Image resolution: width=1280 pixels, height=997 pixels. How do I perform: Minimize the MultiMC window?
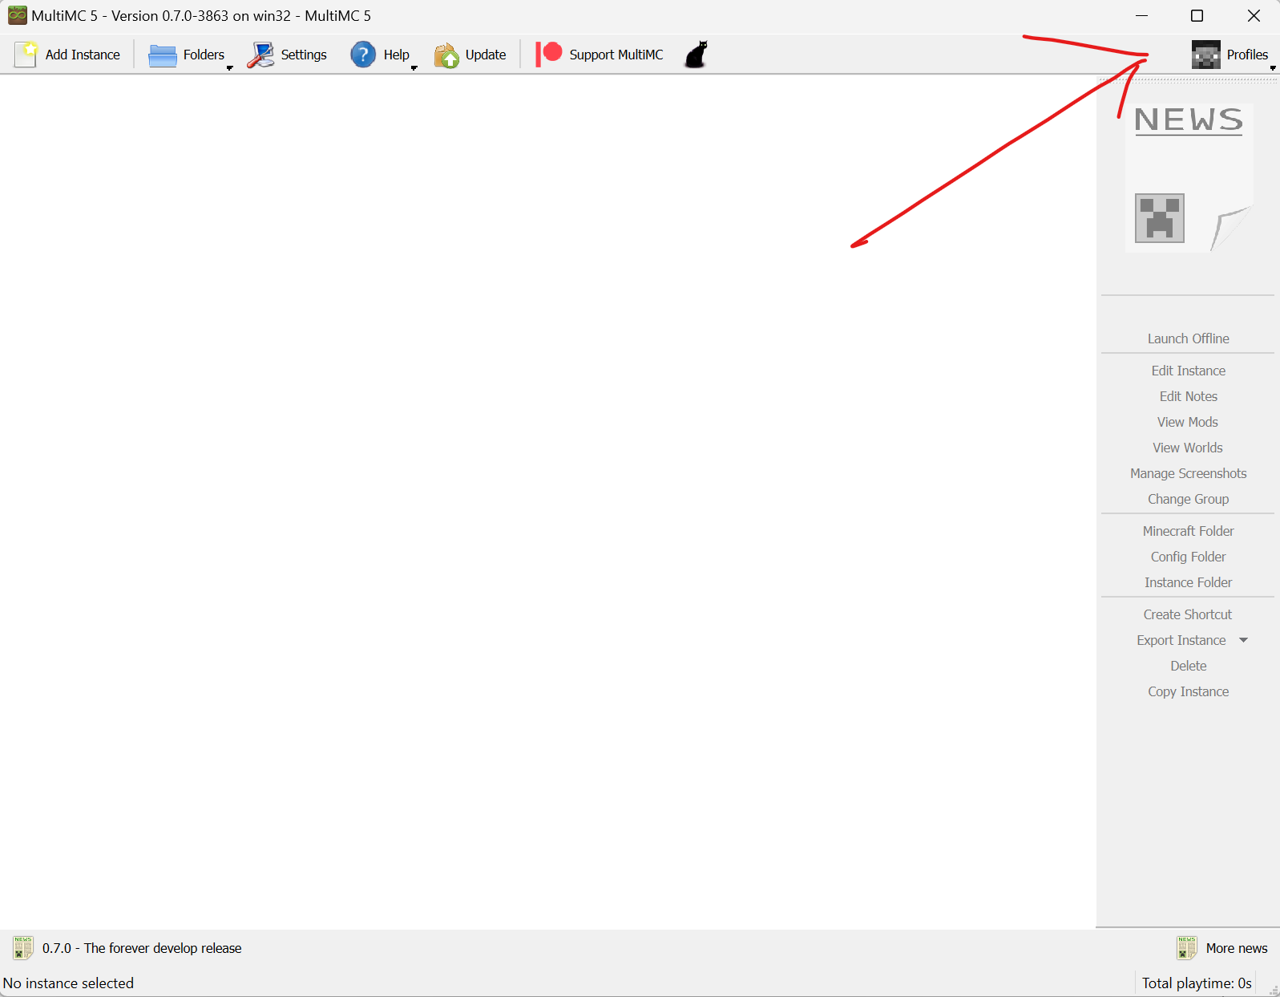1141,16
